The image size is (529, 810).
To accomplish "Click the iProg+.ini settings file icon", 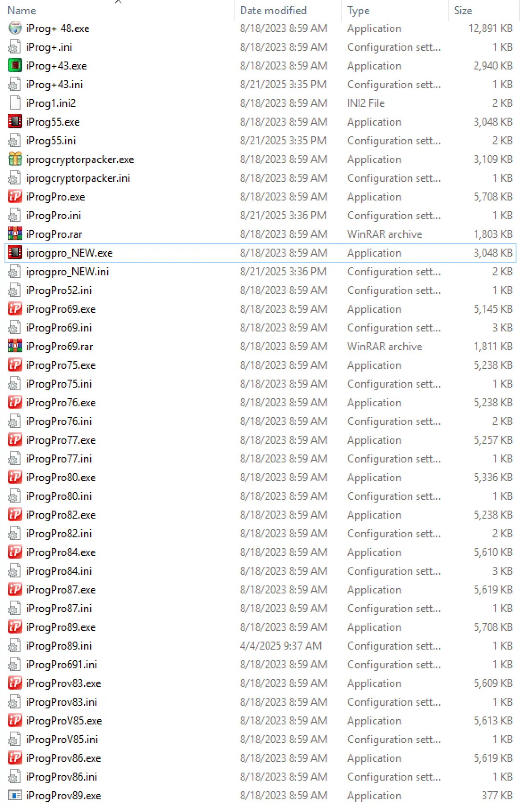I will click(x=15, y=47).
